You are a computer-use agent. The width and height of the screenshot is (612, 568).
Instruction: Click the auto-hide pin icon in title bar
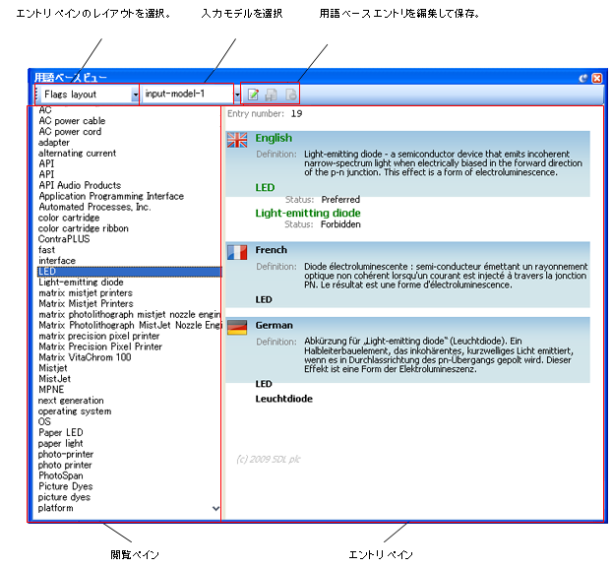pos(582,78)
